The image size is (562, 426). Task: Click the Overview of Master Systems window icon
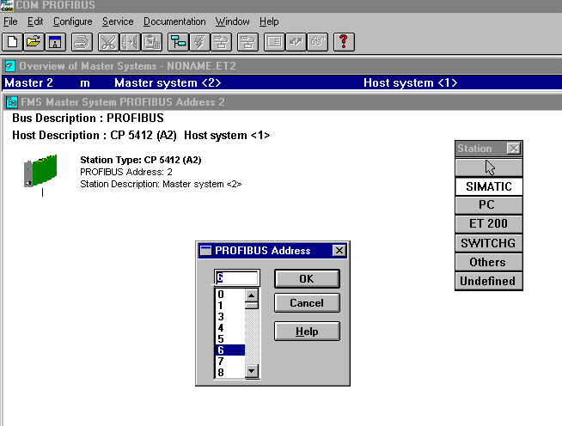[x=9, y=66]
